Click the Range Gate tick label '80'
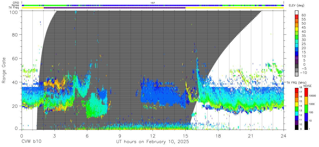The image size is (319, 147). coord(15,34)
